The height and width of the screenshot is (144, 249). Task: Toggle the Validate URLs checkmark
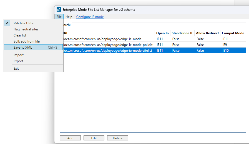tap(7, 23)
